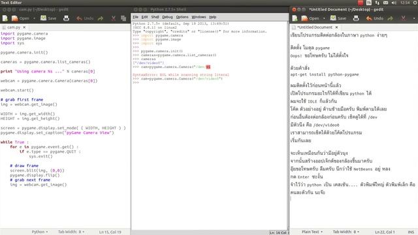Open File menu in Python Shell
Viewport: 418px width, 235px height.
[x=135, y=17]
